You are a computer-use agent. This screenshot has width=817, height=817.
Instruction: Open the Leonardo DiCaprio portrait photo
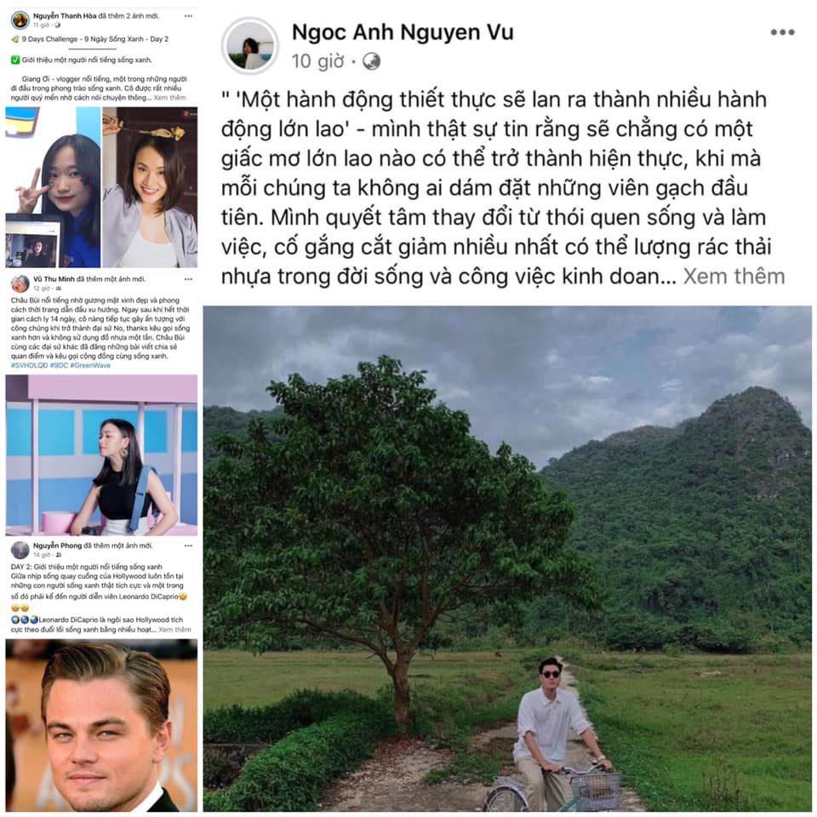point(101,725)
